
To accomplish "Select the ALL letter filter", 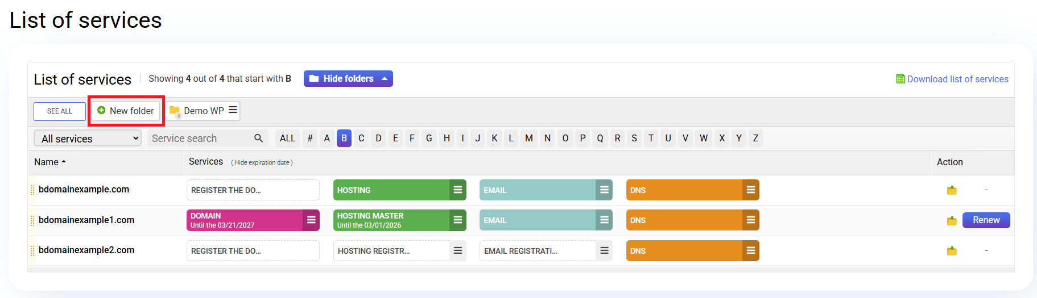I will tap(287, 138).
